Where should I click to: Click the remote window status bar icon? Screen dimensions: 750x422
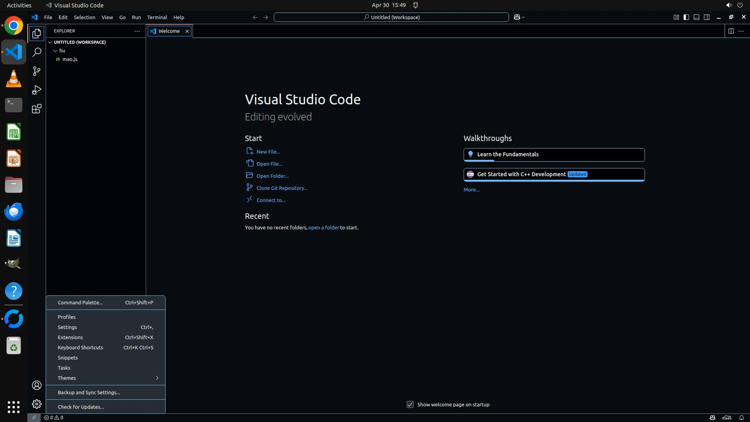[x=34, y=417]
